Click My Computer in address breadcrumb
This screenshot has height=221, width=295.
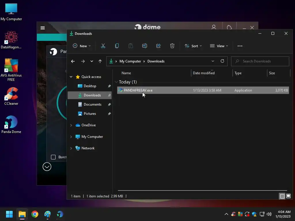pyautogui.click(x=130, y=61)
